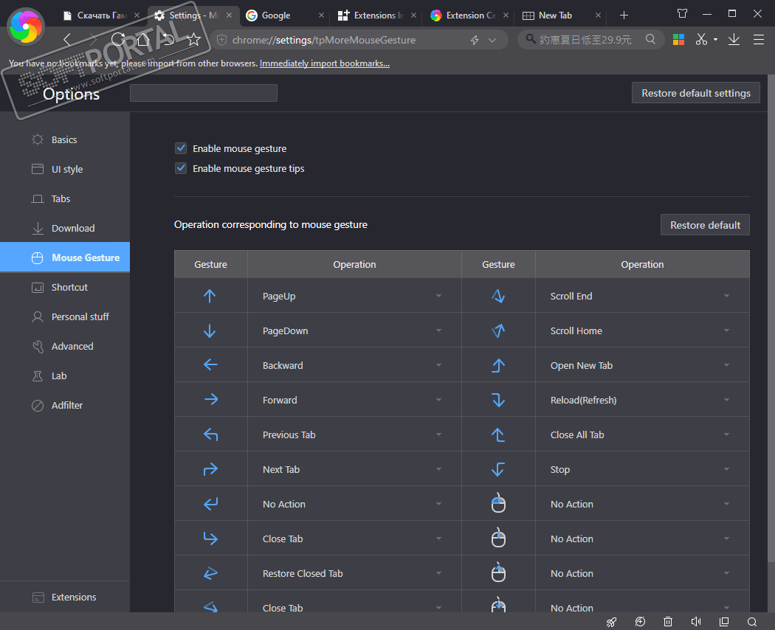
Task: Expand the Forward operation dropdown
Action: point(354,400)
